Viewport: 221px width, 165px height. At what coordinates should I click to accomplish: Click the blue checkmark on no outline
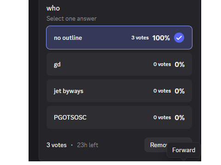pyautogui.click(x=179, y=38)
